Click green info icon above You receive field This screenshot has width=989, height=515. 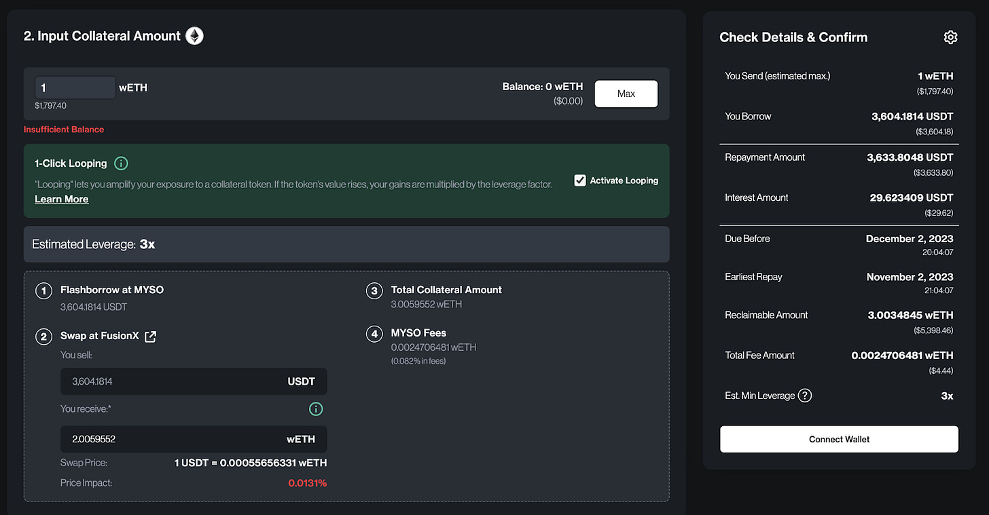[316, 409]
